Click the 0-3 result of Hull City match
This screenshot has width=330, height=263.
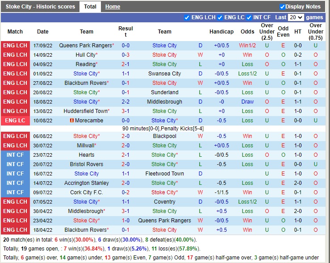[125, 55]
